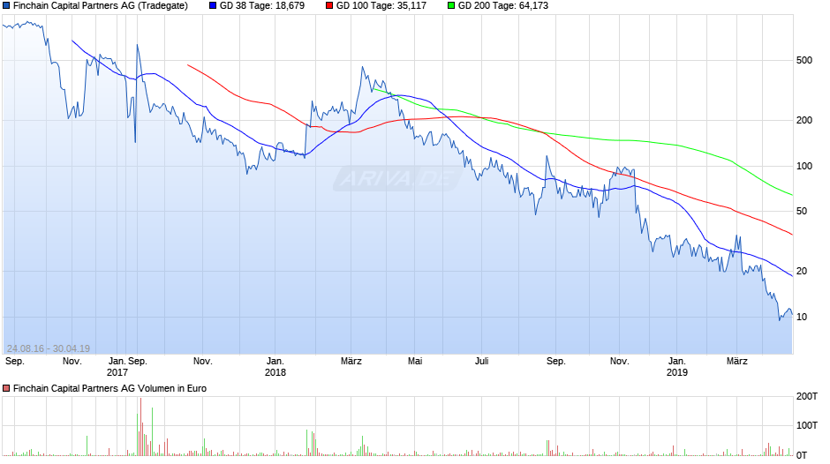Click the blue Finchain Capital Partners legend swatch
Screen dimensions: 830x464
(x=6, y=6)
